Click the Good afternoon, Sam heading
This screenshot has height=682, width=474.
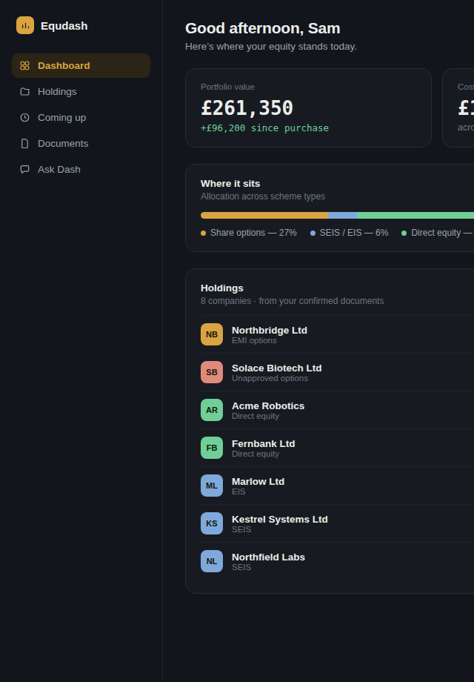[262, 28]
